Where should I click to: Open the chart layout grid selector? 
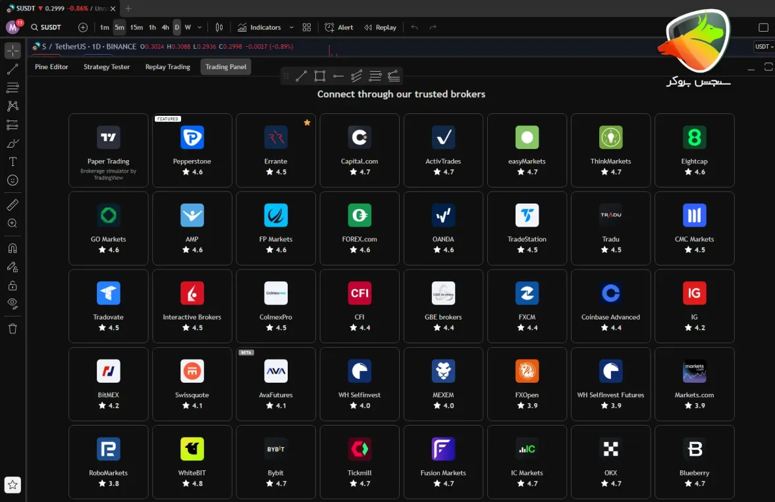[307, 27]
